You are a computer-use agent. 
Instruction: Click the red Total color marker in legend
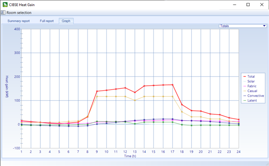(x=245, y=76)
